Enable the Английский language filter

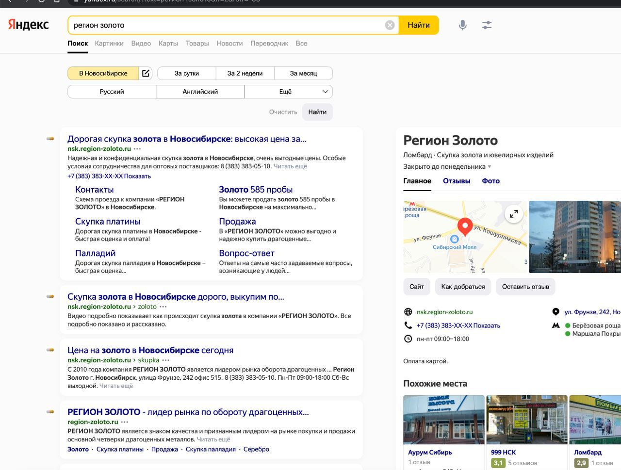coord(200,92)
